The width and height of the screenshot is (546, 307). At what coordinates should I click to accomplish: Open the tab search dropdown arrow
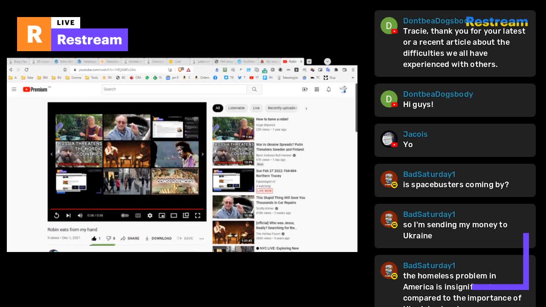point(327,61)
